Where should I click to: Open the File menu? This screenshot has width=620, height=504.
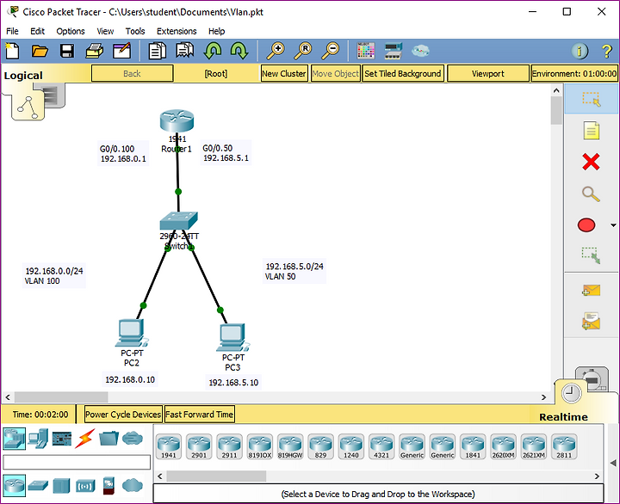point(12,31)
